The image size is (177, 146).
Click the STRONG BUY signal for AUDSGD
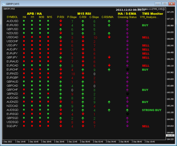point(152,110)
